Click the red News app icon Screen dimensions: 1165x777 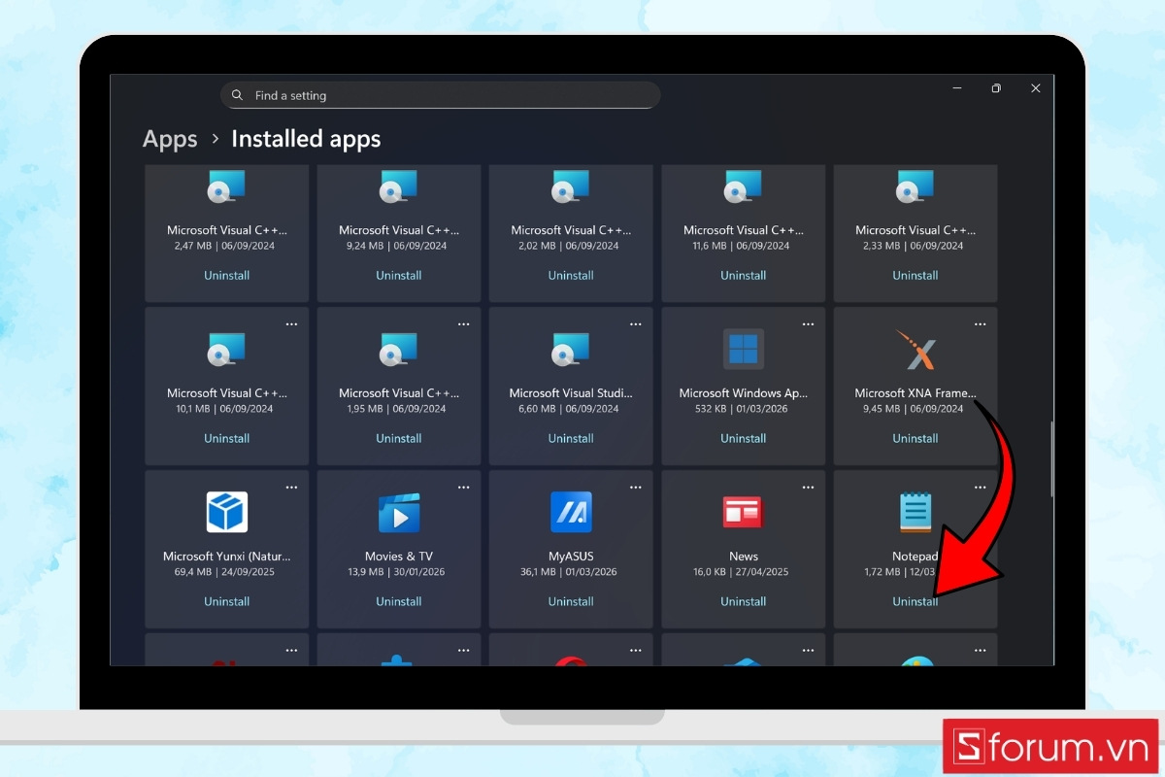click(744, 512)
